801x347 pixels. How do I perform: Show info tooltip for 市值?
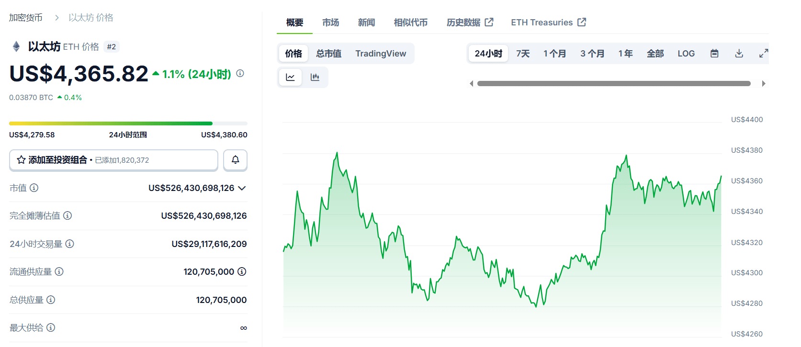click(34, 188)
